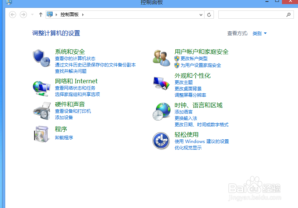Viewport: 298px width, 208px height.
Task: Click the Network and Internet globe icon
Action: pos(42,89)
